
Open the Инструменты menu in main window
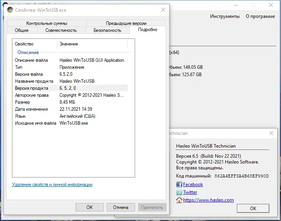click(225, 16)
